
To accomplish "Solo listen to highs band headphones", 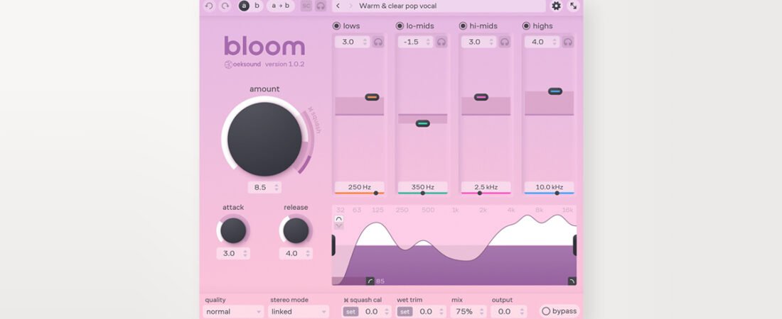I will (568, 42).
